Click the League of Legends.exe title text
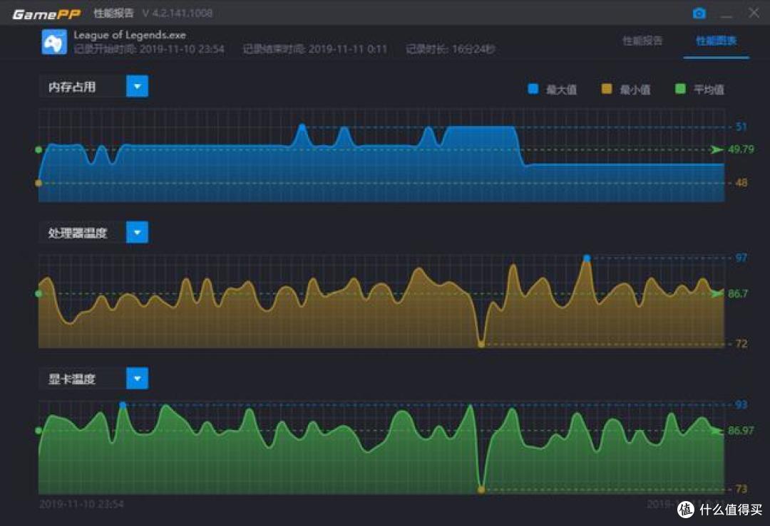This screenshot has width=770, height=526. pyautogui.click(x=130, y=35)
